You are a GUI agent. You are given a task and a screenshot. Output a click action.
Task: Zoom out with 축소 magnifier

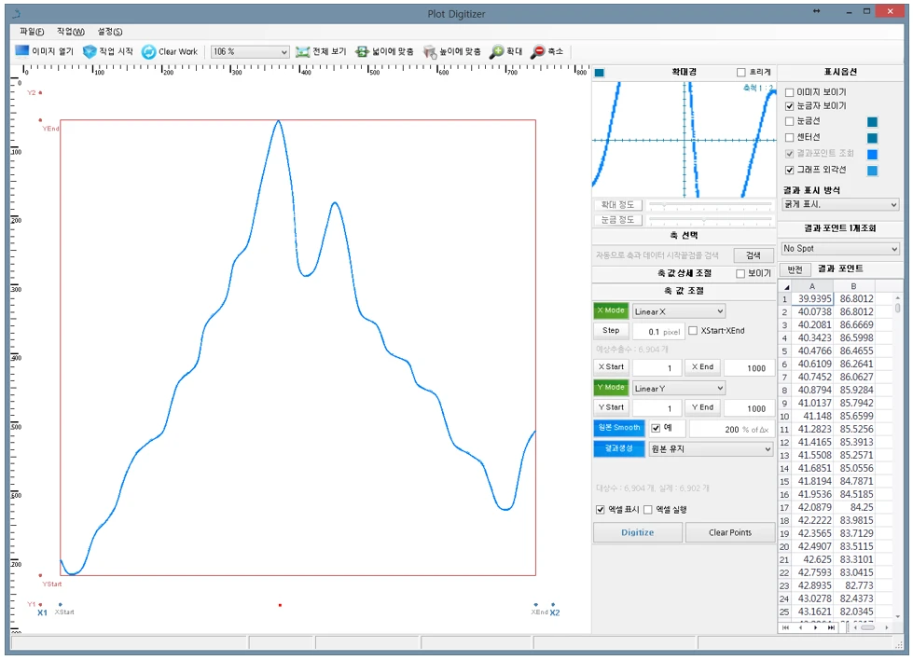(x=537, y=52)
